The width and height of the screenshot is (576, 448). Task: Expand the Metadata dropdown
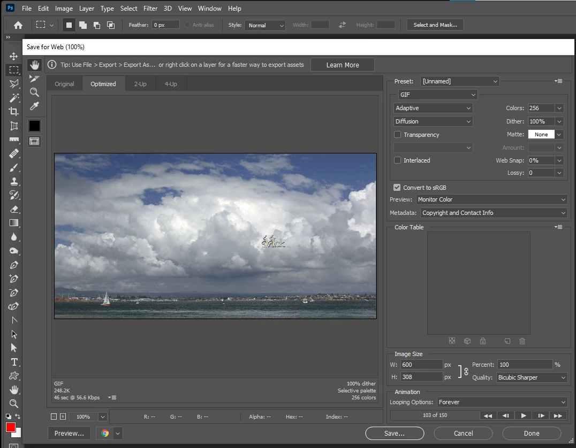493,213
